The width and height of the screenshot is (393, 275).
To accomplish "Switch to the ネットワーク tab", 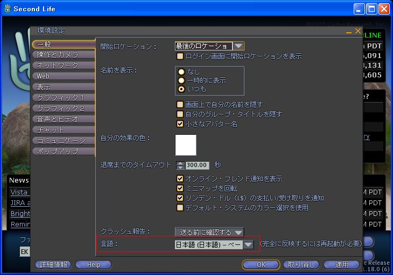I will [64, 65].
